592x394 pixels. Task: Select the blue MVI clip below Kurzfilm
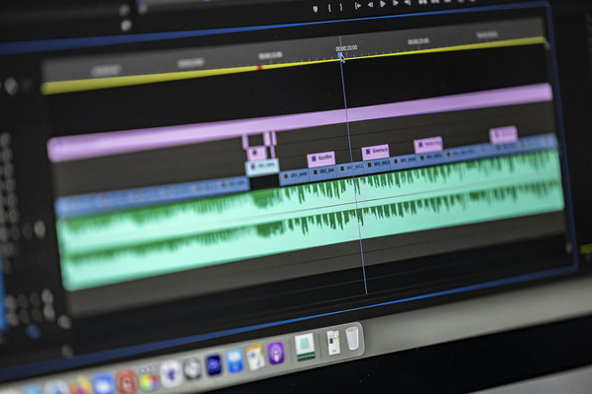(324, 171)
